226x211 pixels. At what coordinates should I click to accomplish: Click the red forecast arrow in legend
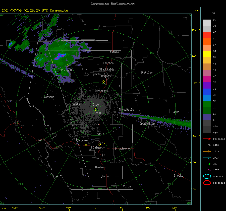click(207, 139)
